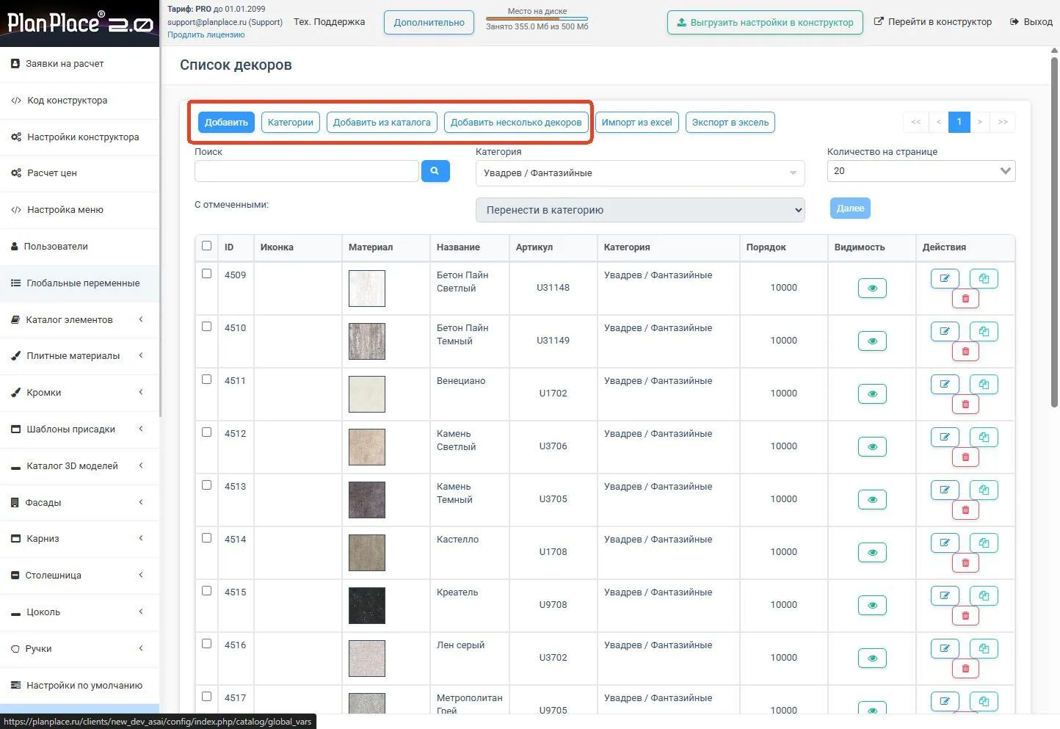Screen dimensions: 1060x729
Task: Edit decor 4512 Камень Светлый
Action: coord(945,437)
